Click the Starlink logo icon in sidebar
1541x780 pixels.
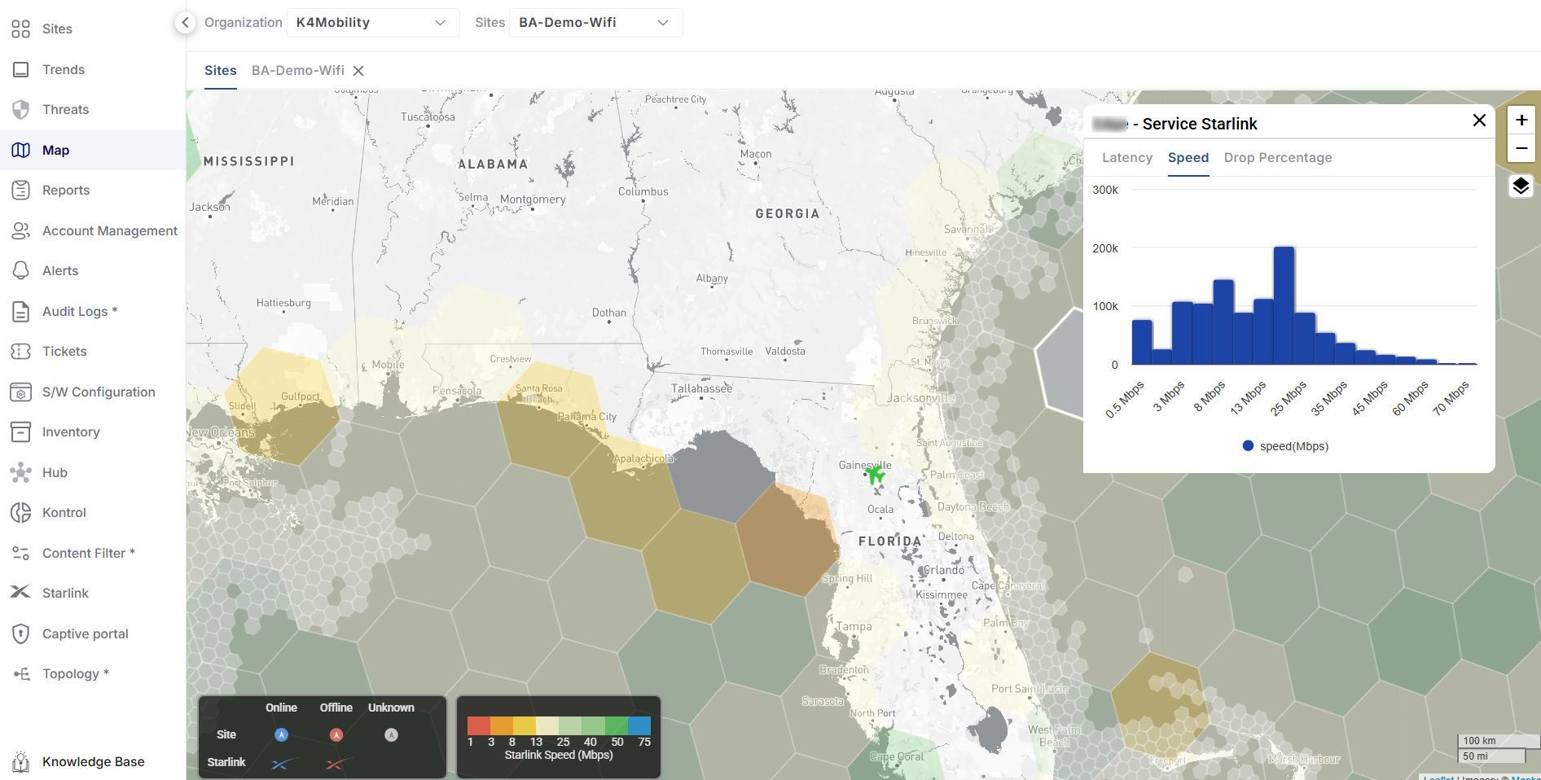[x=20, y=592]
